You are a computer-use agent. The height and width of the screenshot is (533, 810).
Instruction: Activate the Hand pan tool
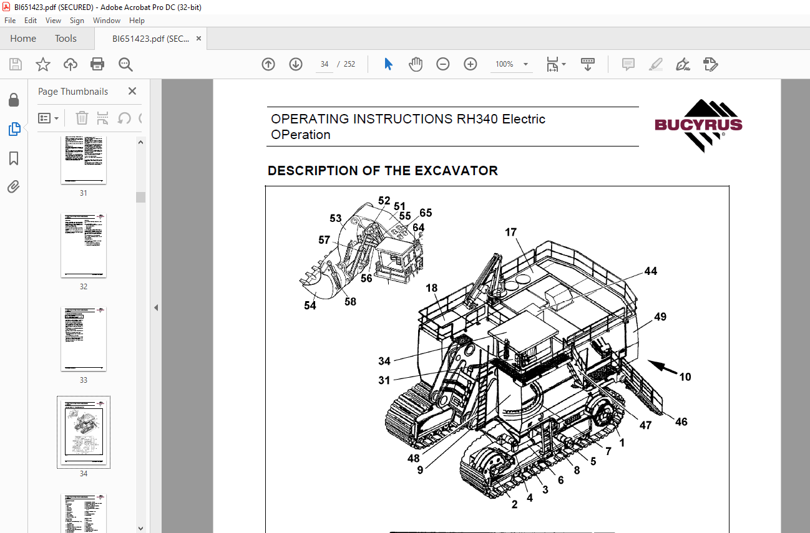click(416, 64)
